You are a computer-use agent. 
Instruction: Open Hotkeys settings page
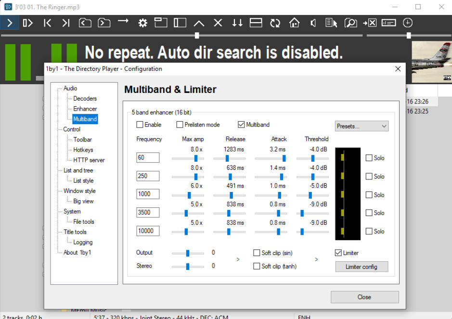[83, 150]
